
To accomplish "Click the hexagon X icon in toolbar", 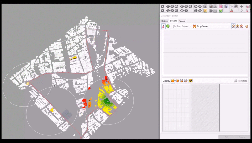I will coord(162,7).
